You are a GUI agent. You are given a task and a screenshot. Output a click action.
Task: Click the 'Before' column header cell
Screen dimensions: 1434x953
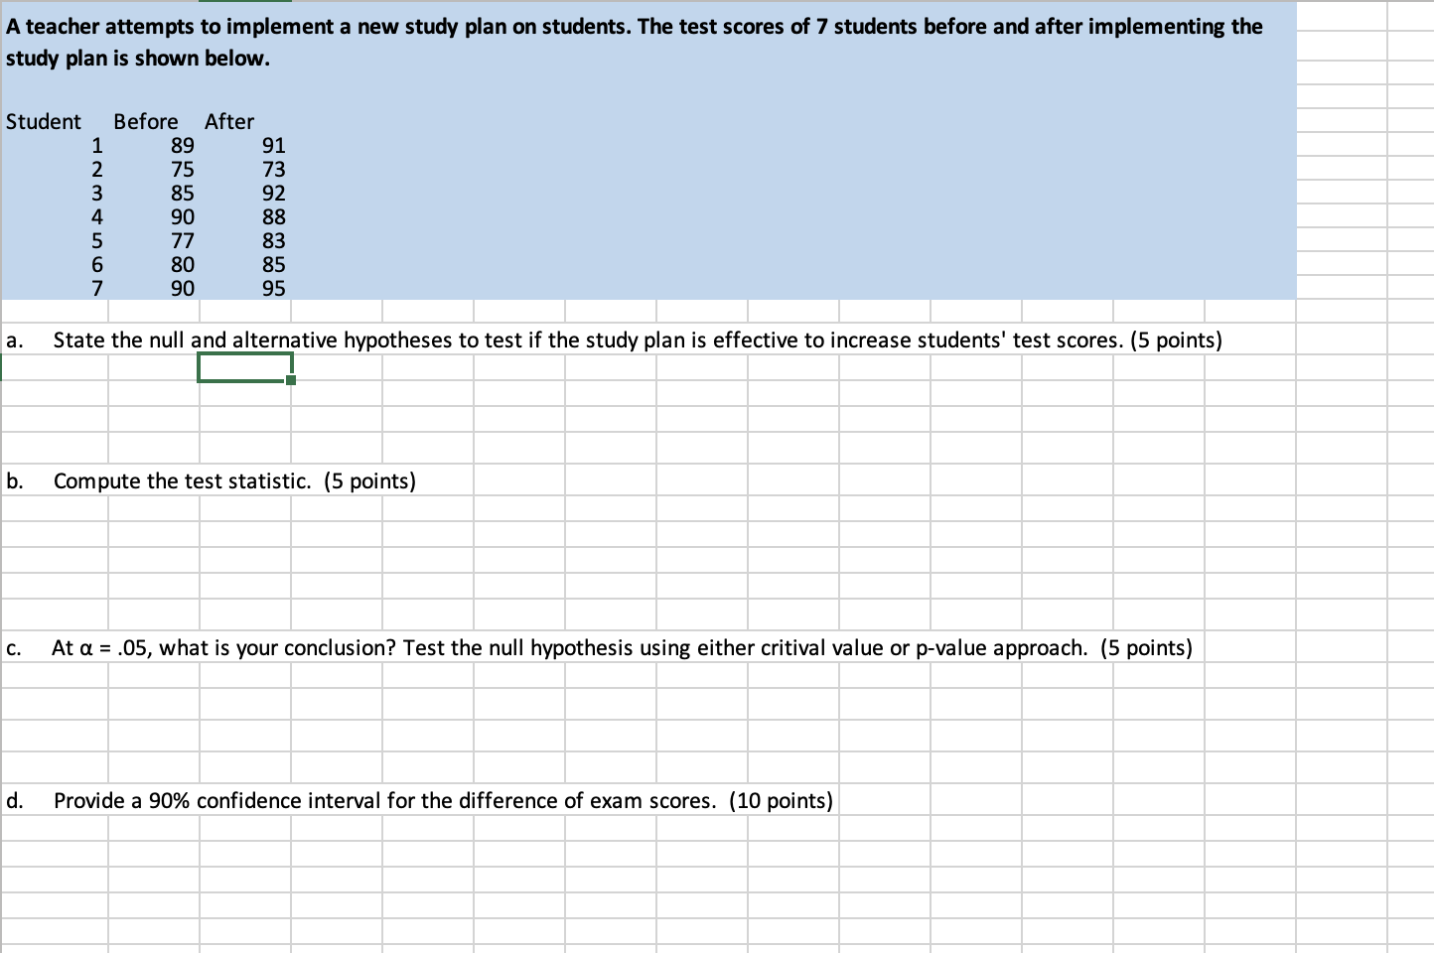145,121
